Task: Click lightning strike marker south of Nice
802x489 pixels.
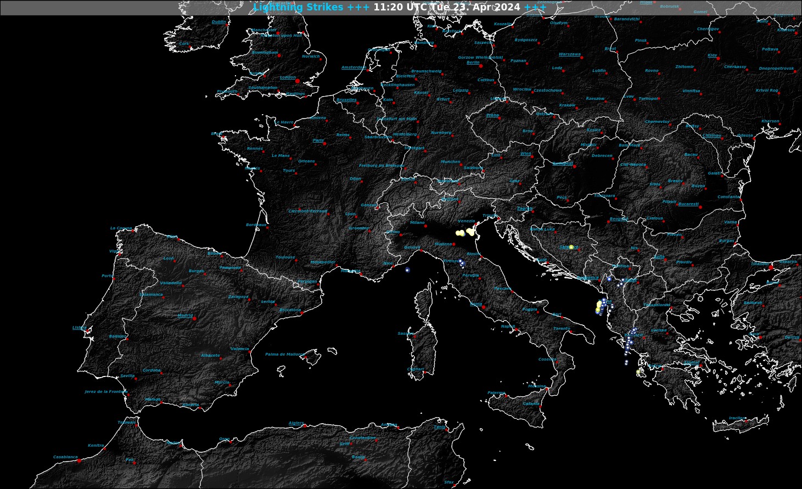Action: 407,269
